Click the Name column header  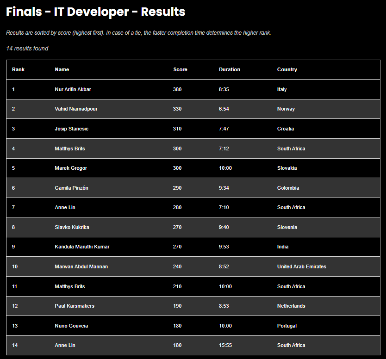pos(62,69)
